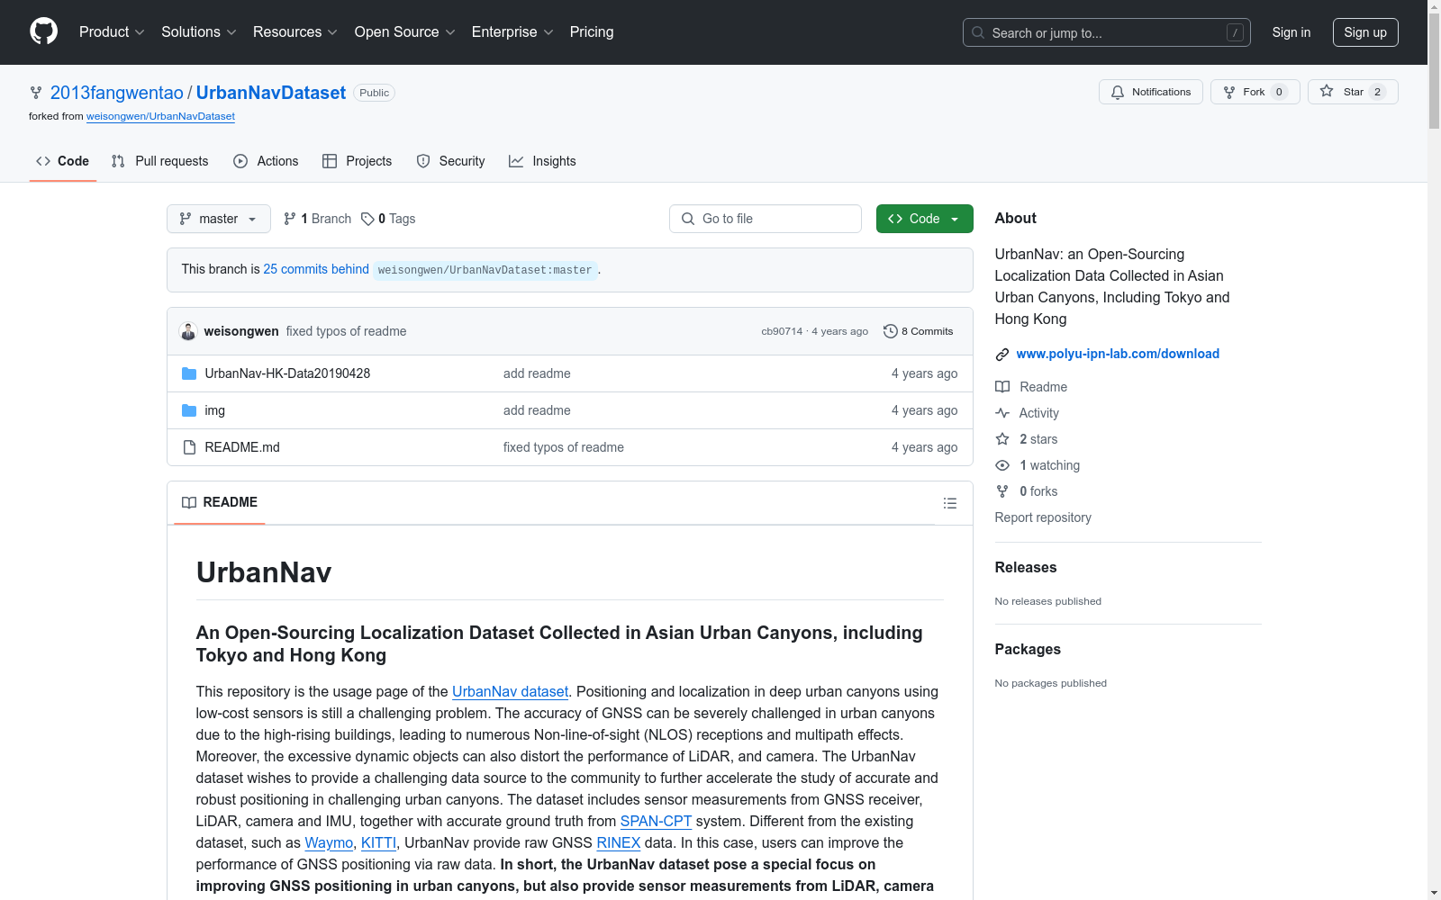Focus the Search or jump to field
The height and width of the screenshot is (900, 1441).
click(1107, 32)
